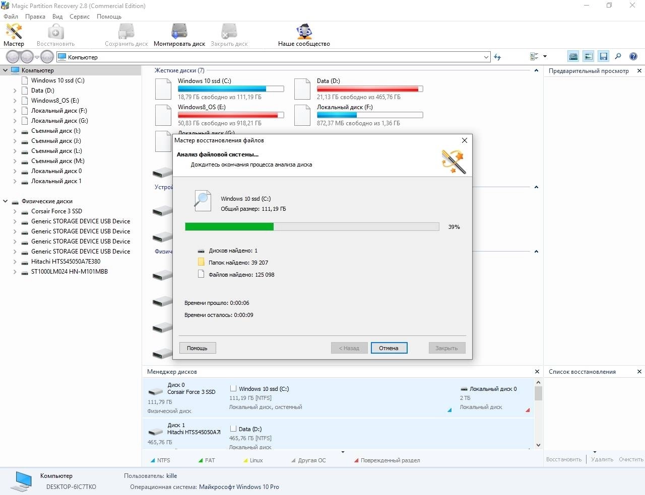Click the Помощь button in wizard dialog
645x495 pixels.
click(197, 348)
